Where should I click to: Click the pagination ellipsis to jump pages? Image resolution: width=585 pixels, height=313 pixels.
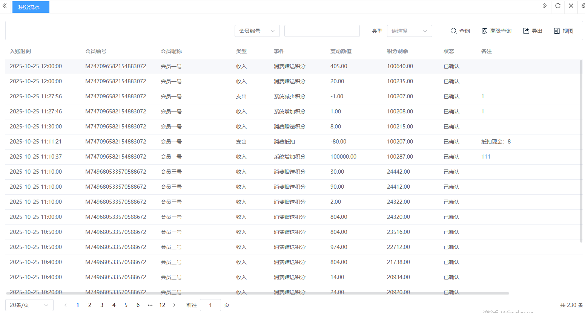click(x=150, y=305)
